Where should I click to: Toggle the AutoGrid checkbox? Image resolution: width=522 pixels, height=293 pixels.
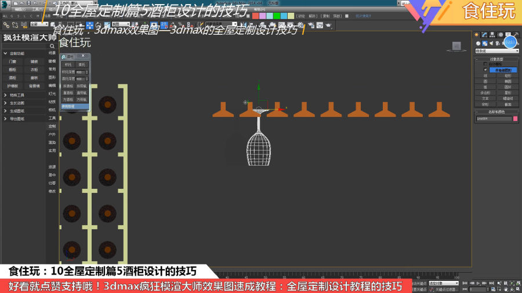485,64
